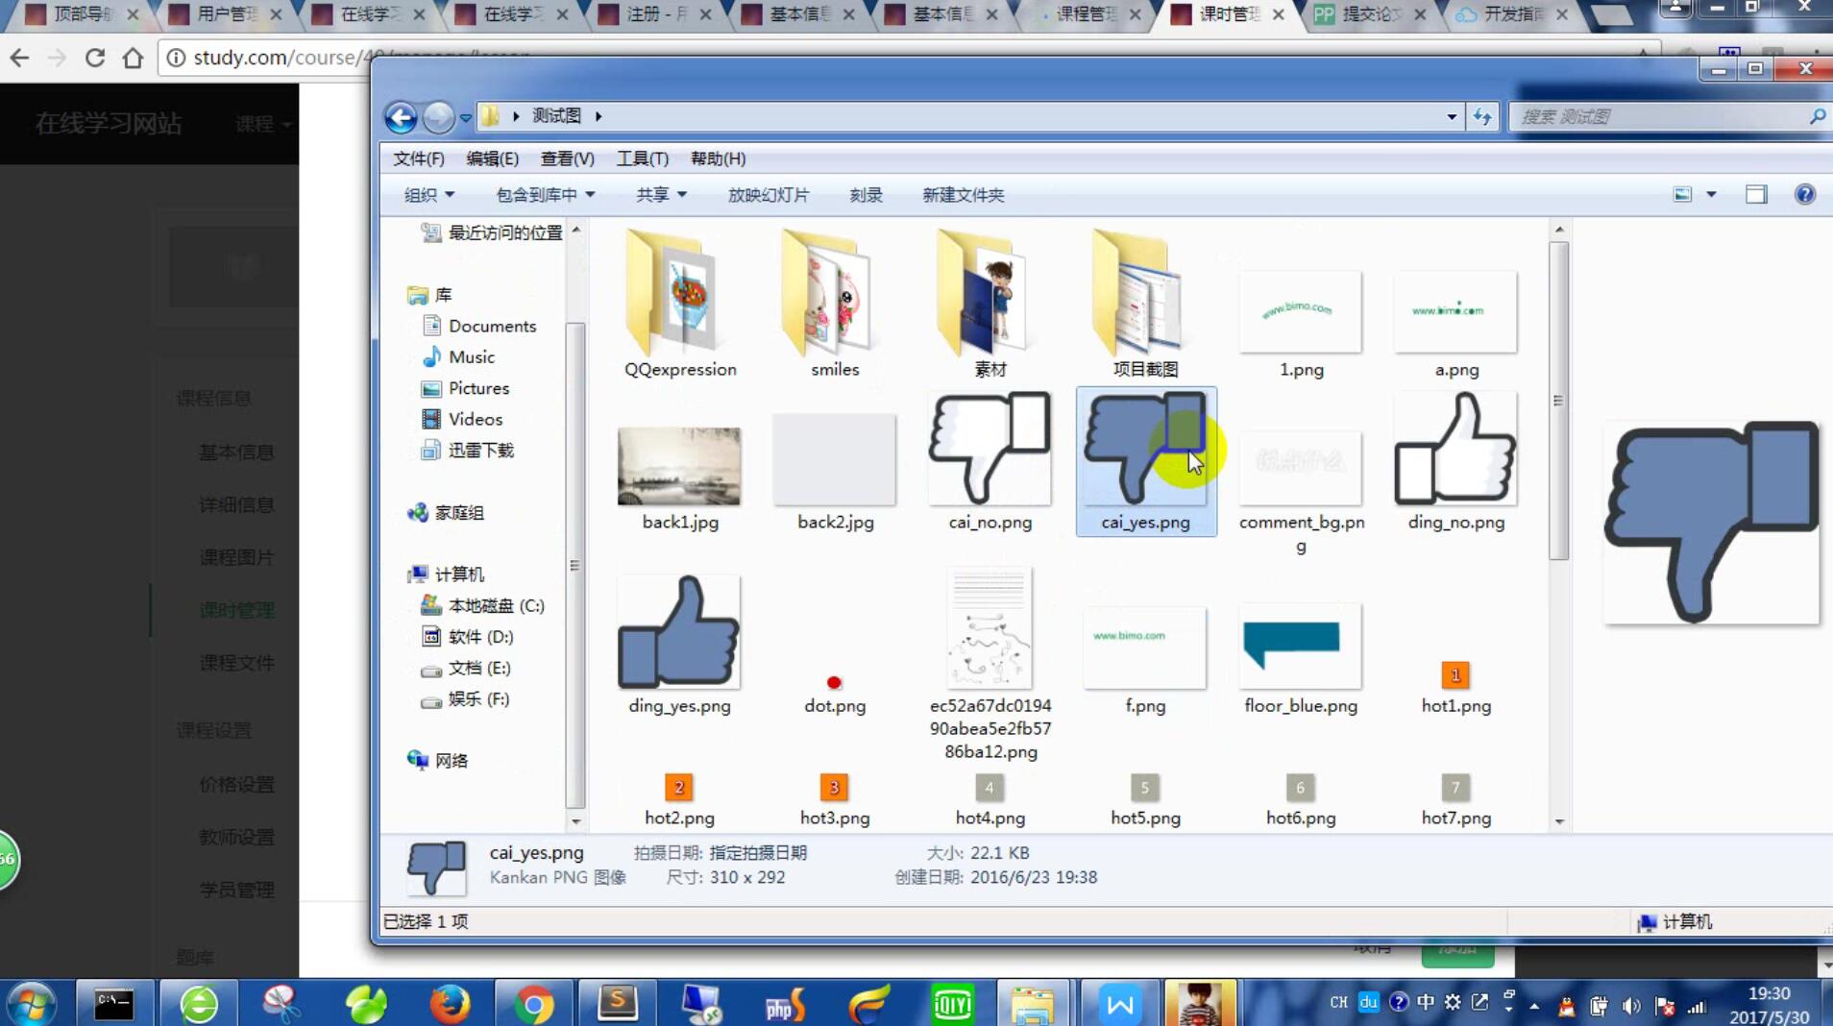Open 本地磁盘 (C:) drive
The image size is (1833, 1026).
click(483, 605)
